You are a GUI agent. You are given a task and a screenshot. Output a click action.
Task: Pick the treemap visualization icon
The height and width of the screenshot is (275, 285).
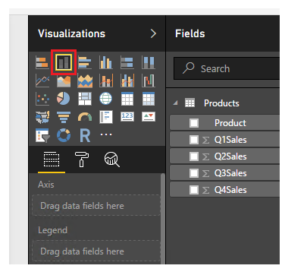85,99
